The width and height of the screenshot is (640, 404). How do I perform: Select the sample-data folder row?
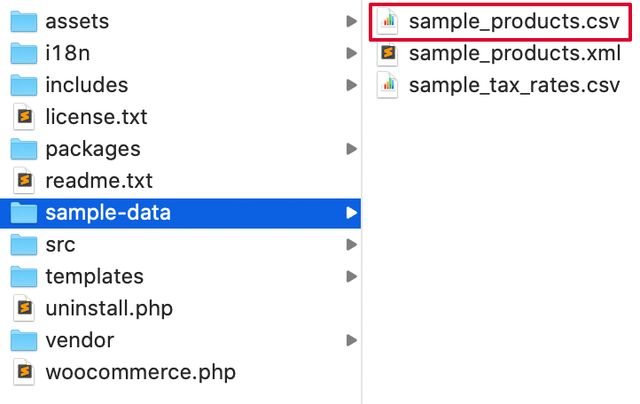(177, 213)
